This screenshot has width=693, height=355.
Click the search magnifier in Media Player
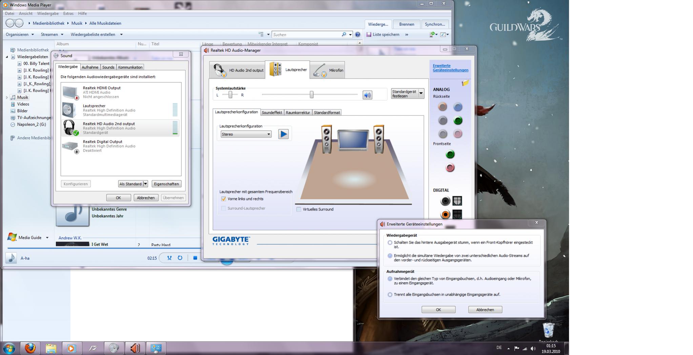[344, 35]
